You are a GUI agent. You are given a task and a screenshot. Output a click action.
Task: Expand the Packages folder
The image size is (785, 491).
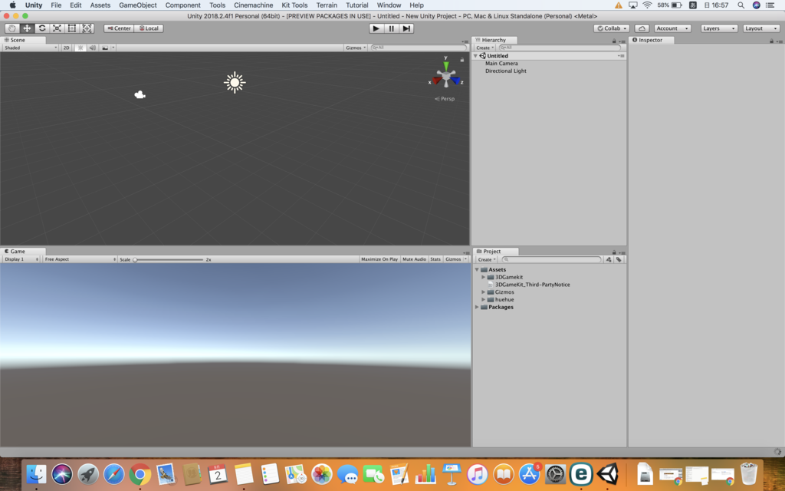477,307
